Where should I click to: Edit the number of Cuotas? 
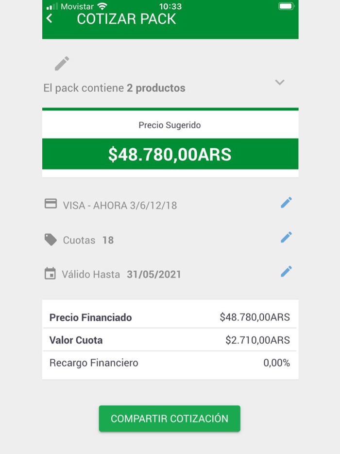pyautogui.click(x=286, y=237)
